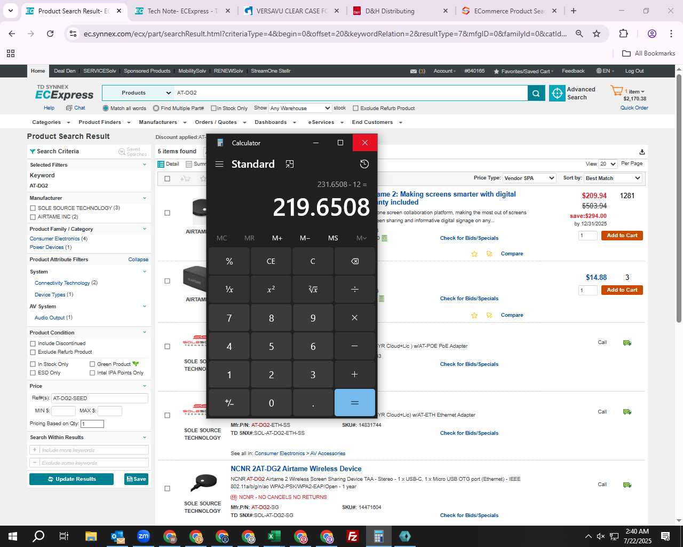Bookmark this page with the star icon
683x547 pixels.
pos(597,34)
